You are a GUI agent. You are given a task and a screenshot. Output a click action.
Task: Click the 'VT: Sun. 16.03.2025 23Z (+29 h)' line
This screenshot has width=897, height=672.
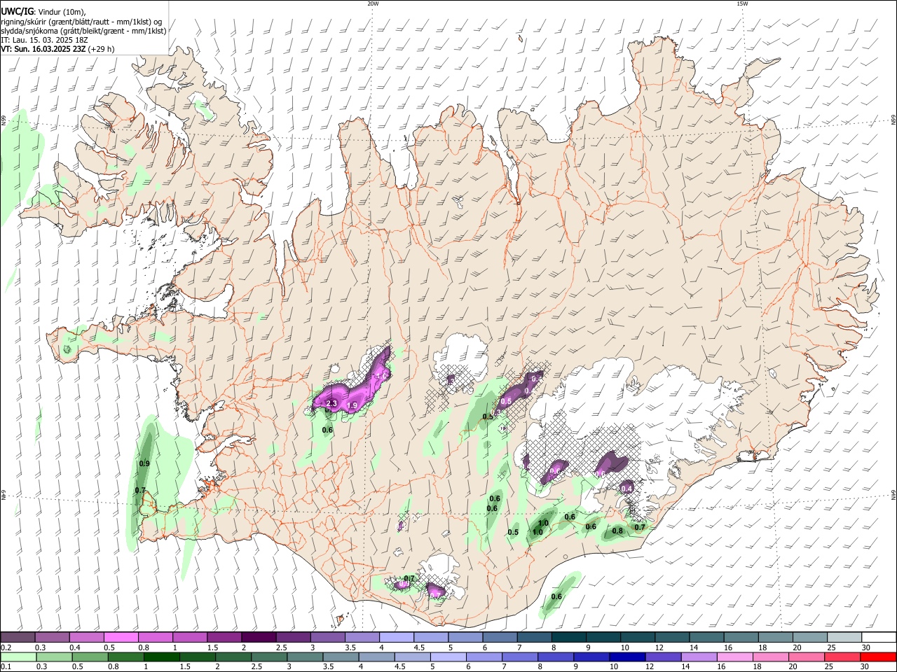point(57,49)
